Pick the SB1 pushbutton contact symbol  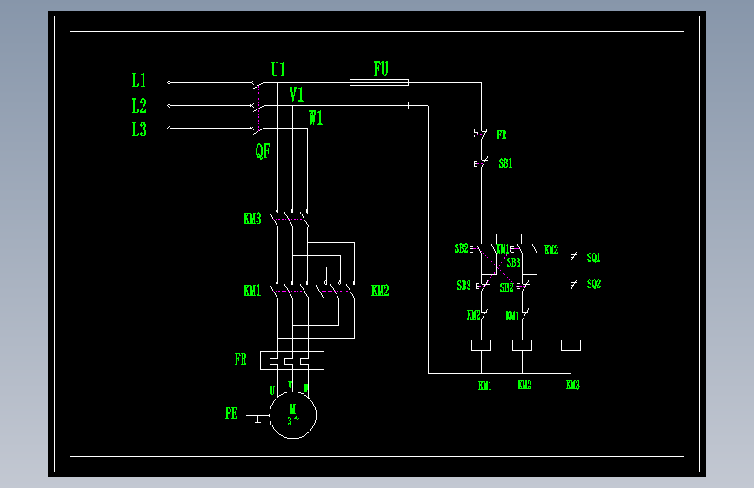pos(481,163)
